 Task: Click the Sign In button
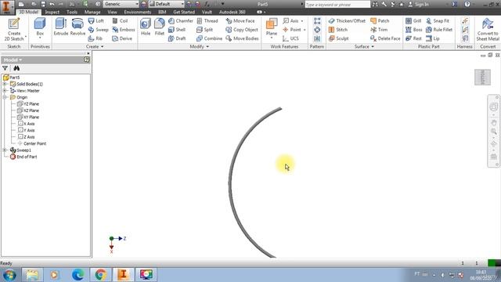click(419, 5)
